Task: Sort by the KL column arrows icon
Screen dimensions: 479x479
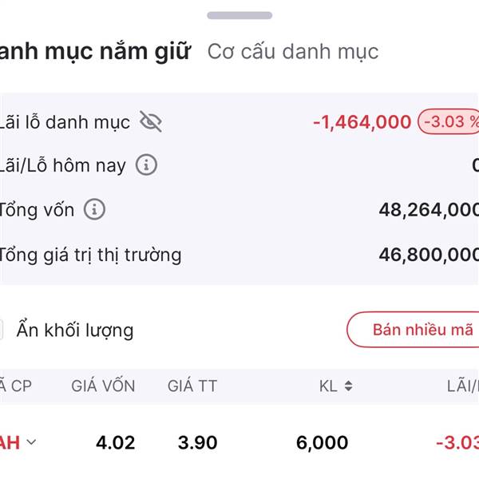Action: pyautogui.click(x=348, y=386)
